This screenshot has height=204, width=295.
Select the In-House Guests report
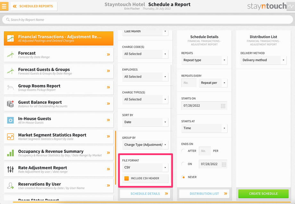tap(59, 120)
